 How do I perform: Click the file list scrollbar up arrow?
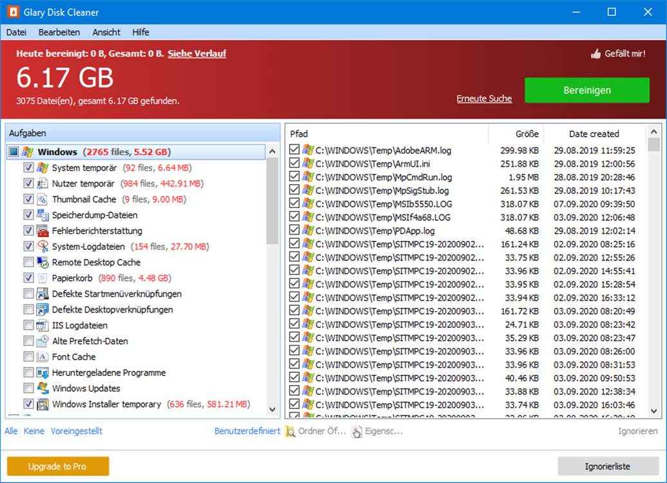coord(654,132)
